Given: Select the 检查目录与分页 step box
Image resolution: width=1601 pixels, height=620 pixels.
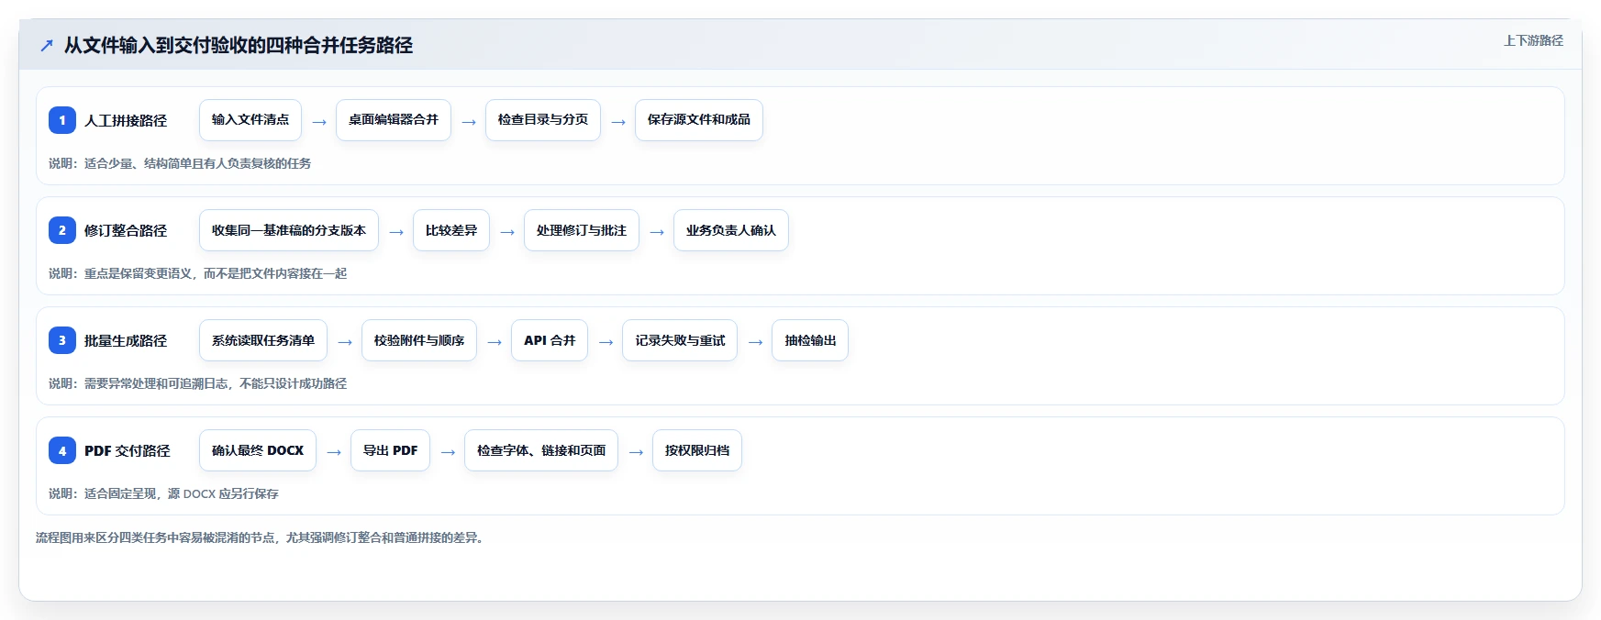Looking at the screenshot, I should coord(543,120).
